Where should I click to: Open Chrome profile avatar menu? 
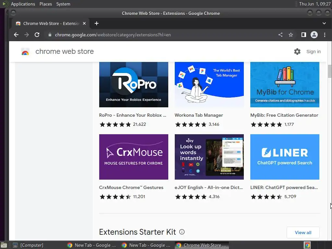click(x=314, y=35)
